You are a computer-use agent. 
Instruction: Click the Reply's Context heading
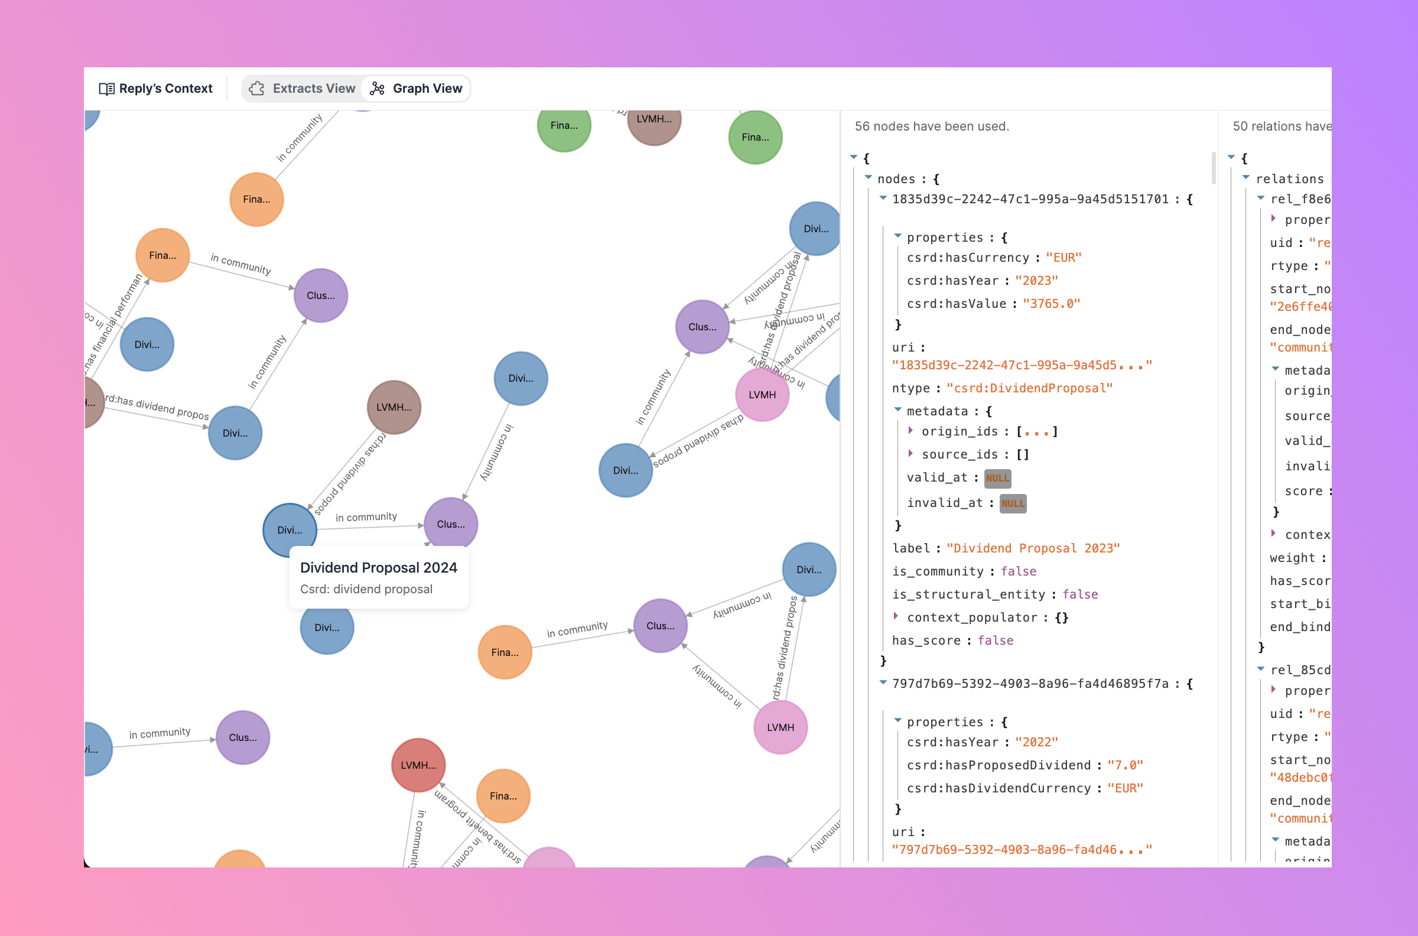(x=165, y=89)
